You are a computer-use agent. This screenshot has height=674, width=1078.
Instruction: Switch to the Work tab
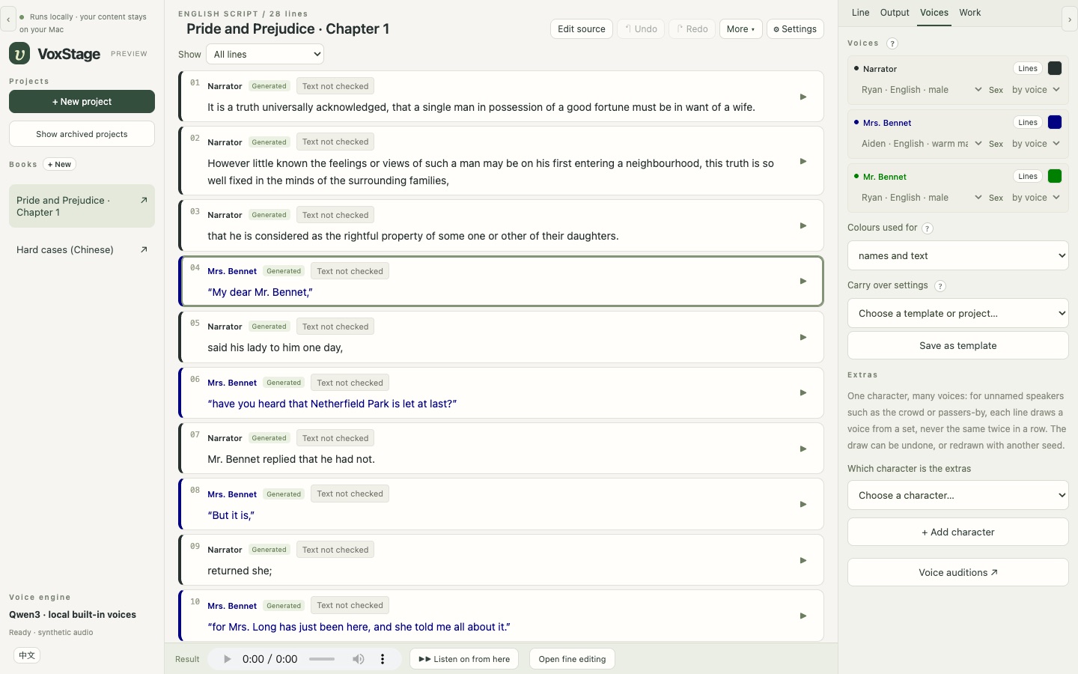(970, 13)
